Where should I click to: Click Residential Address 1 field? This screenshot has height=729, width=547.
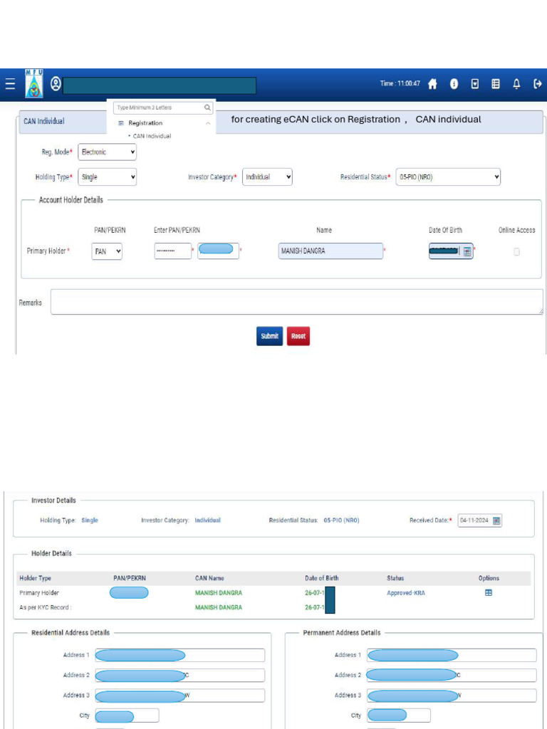pyautogui.click(x=179, y=656)
